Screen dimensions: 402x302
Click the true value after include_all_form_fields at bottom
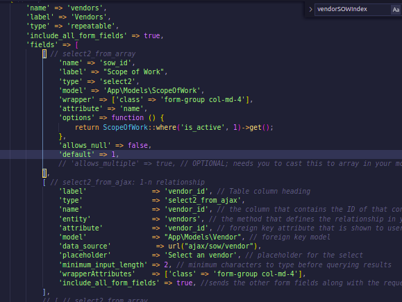185,283
